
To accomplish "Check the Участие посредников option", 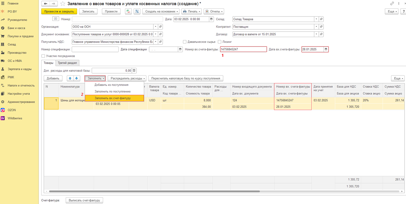I will tap(43, 56).
